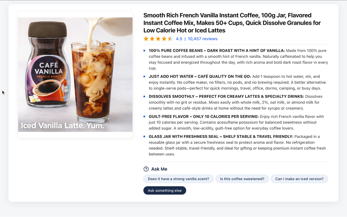Click the first rating star

click(146, 39)
